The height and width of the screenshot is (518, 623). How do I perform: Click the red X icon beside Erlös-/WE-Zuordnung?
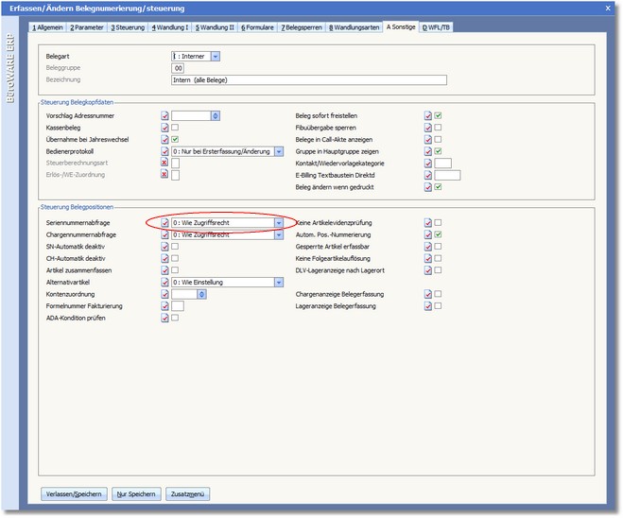coord(164,175)
